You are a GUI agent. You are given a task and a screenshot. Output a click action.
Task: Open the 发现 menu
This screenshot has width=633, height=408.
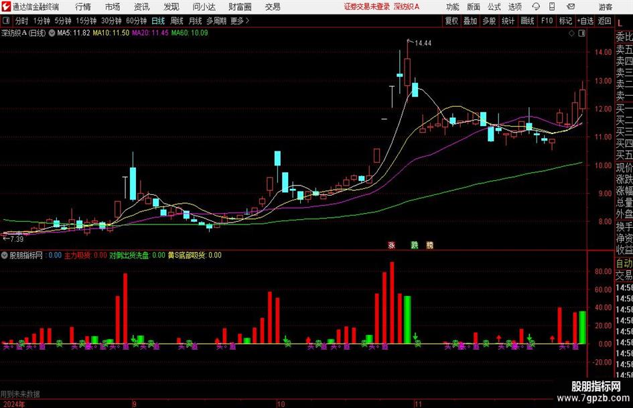click(x=171, y=7)
